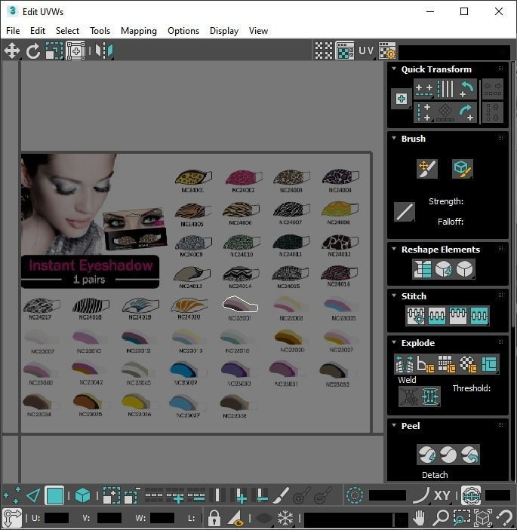Collapse the Reshape Elements rollout
The width and height of the screenshot is (517, 530).
tap(394, 249)
